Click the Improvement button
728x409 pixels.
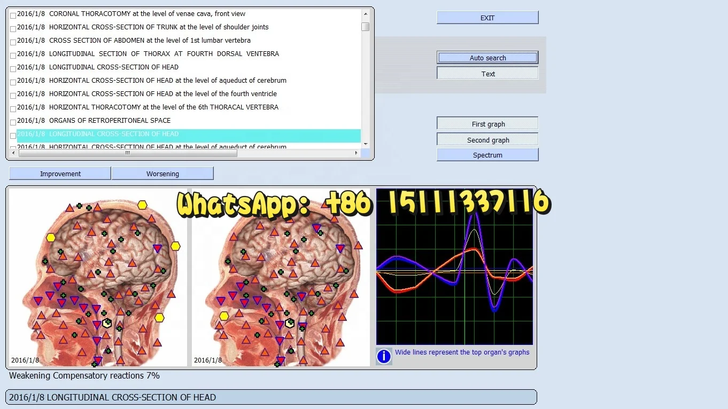tap(60, 174)
